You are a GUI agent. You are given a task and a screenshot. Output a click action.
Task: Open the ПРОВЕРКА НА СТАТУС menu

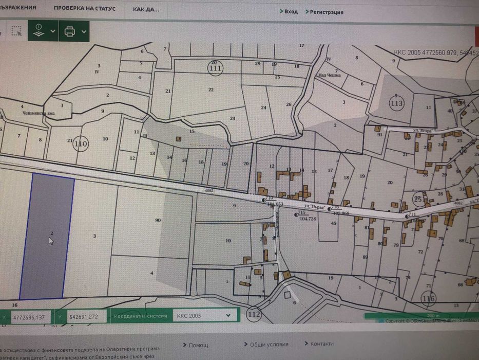[x=85, y=9]
